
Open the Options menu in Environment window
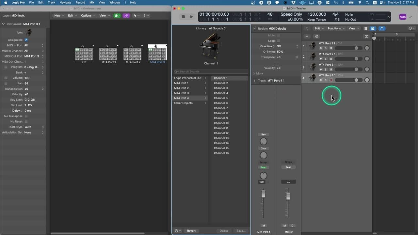point(88,16)
